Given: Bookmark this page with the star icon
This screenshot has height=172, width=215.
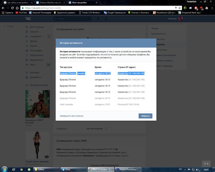Looking at the screenshot, I should [180, 8].
